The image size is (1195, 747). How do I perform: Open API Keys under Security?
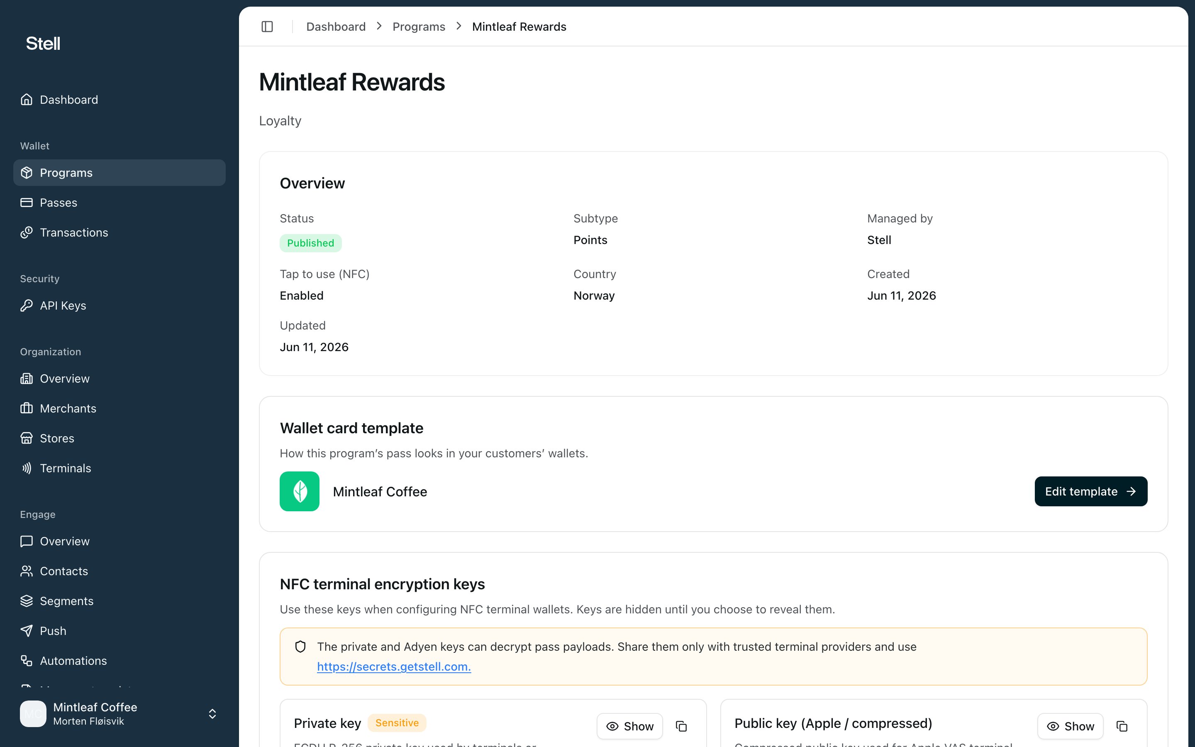[119, 306]
